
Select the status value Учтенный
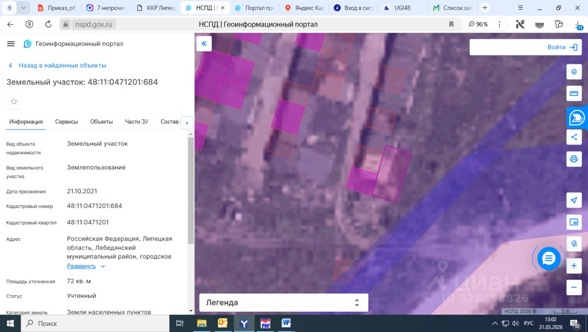coord(82,296)
